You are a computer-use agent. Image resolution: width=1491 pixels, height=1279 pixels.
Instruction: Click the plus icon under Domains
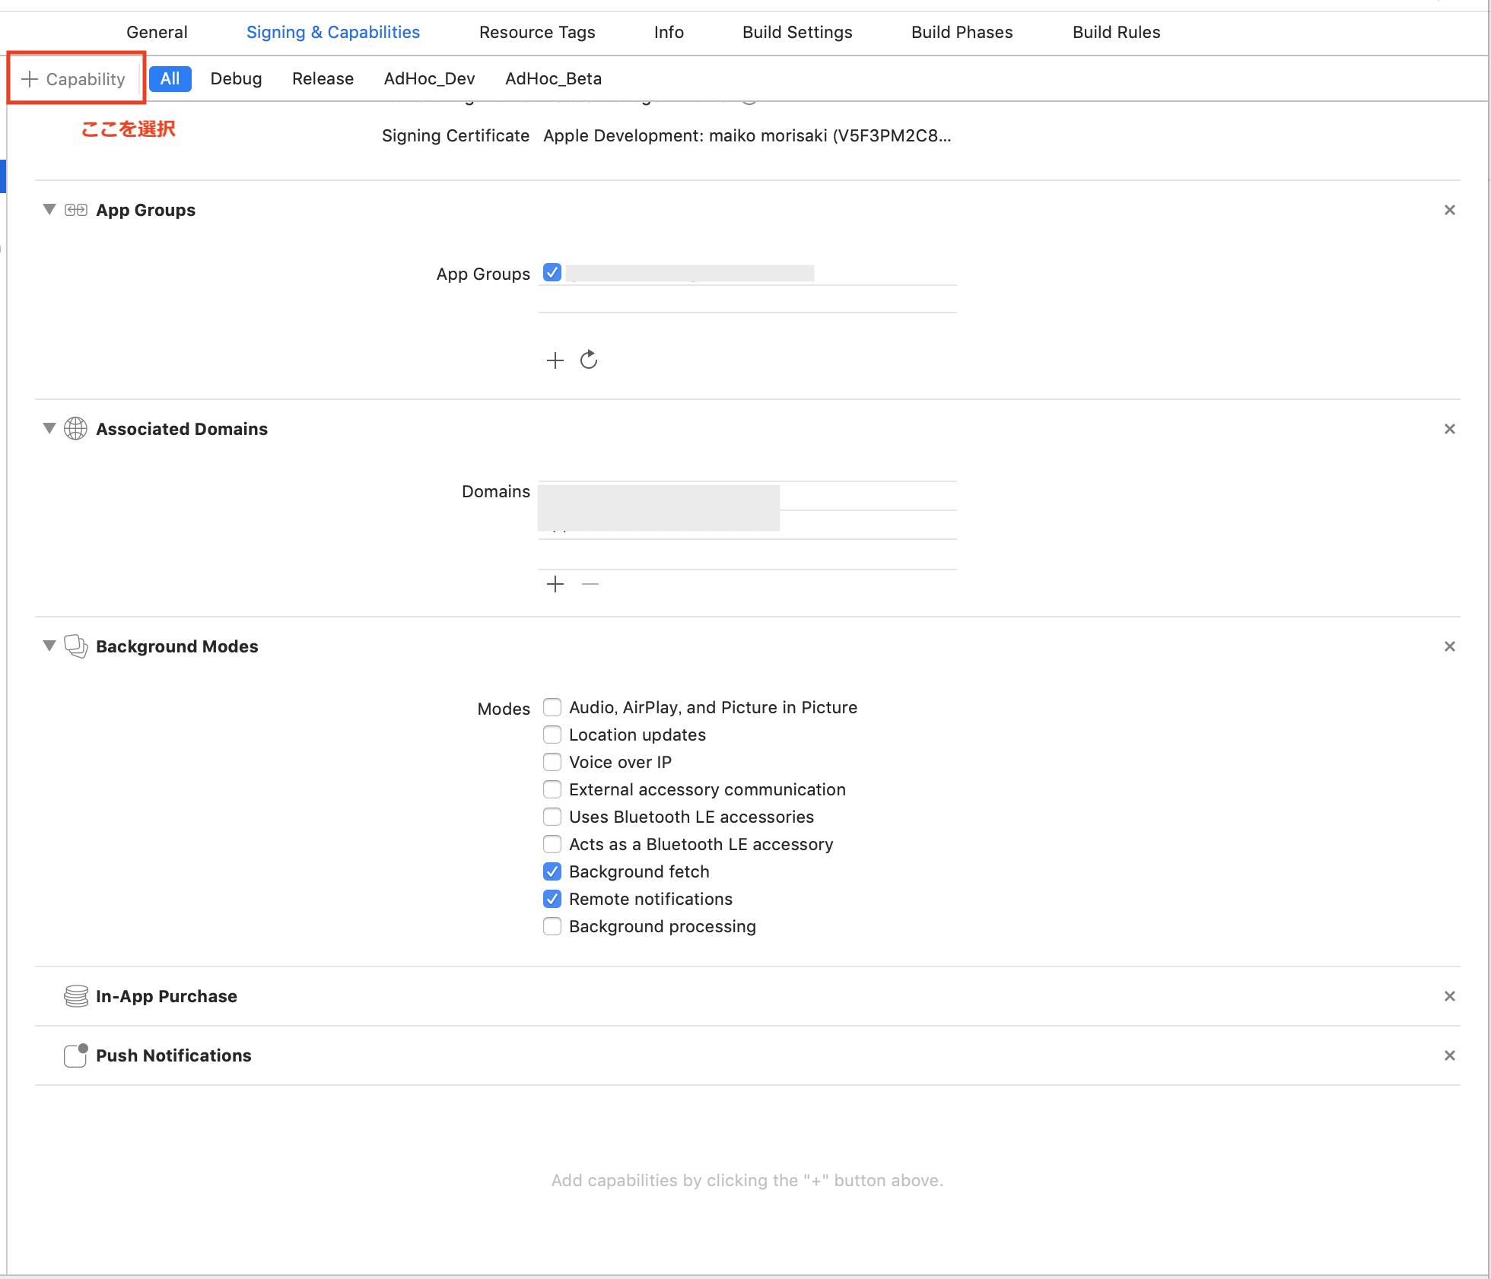[x=555, y=584]
